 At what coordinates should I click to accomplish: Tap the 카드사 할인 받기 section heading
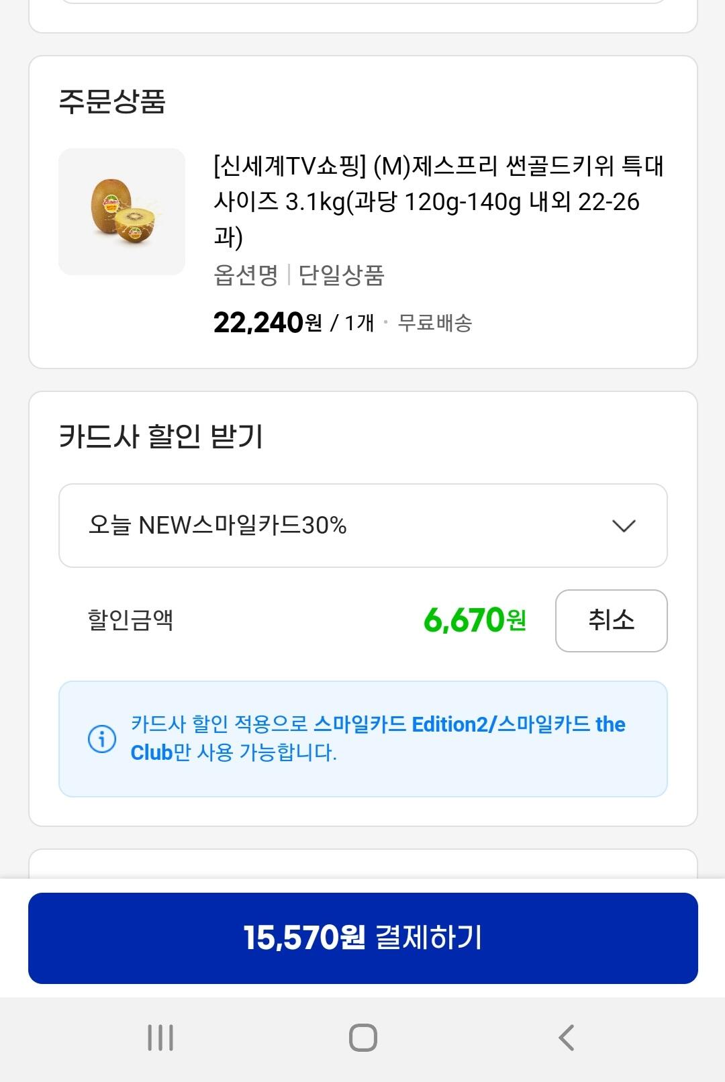[x=161, y=436]
